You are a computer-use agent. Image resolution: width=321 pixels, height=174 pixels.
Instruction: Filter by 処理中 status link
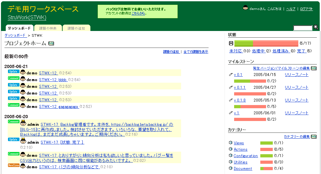259,51
